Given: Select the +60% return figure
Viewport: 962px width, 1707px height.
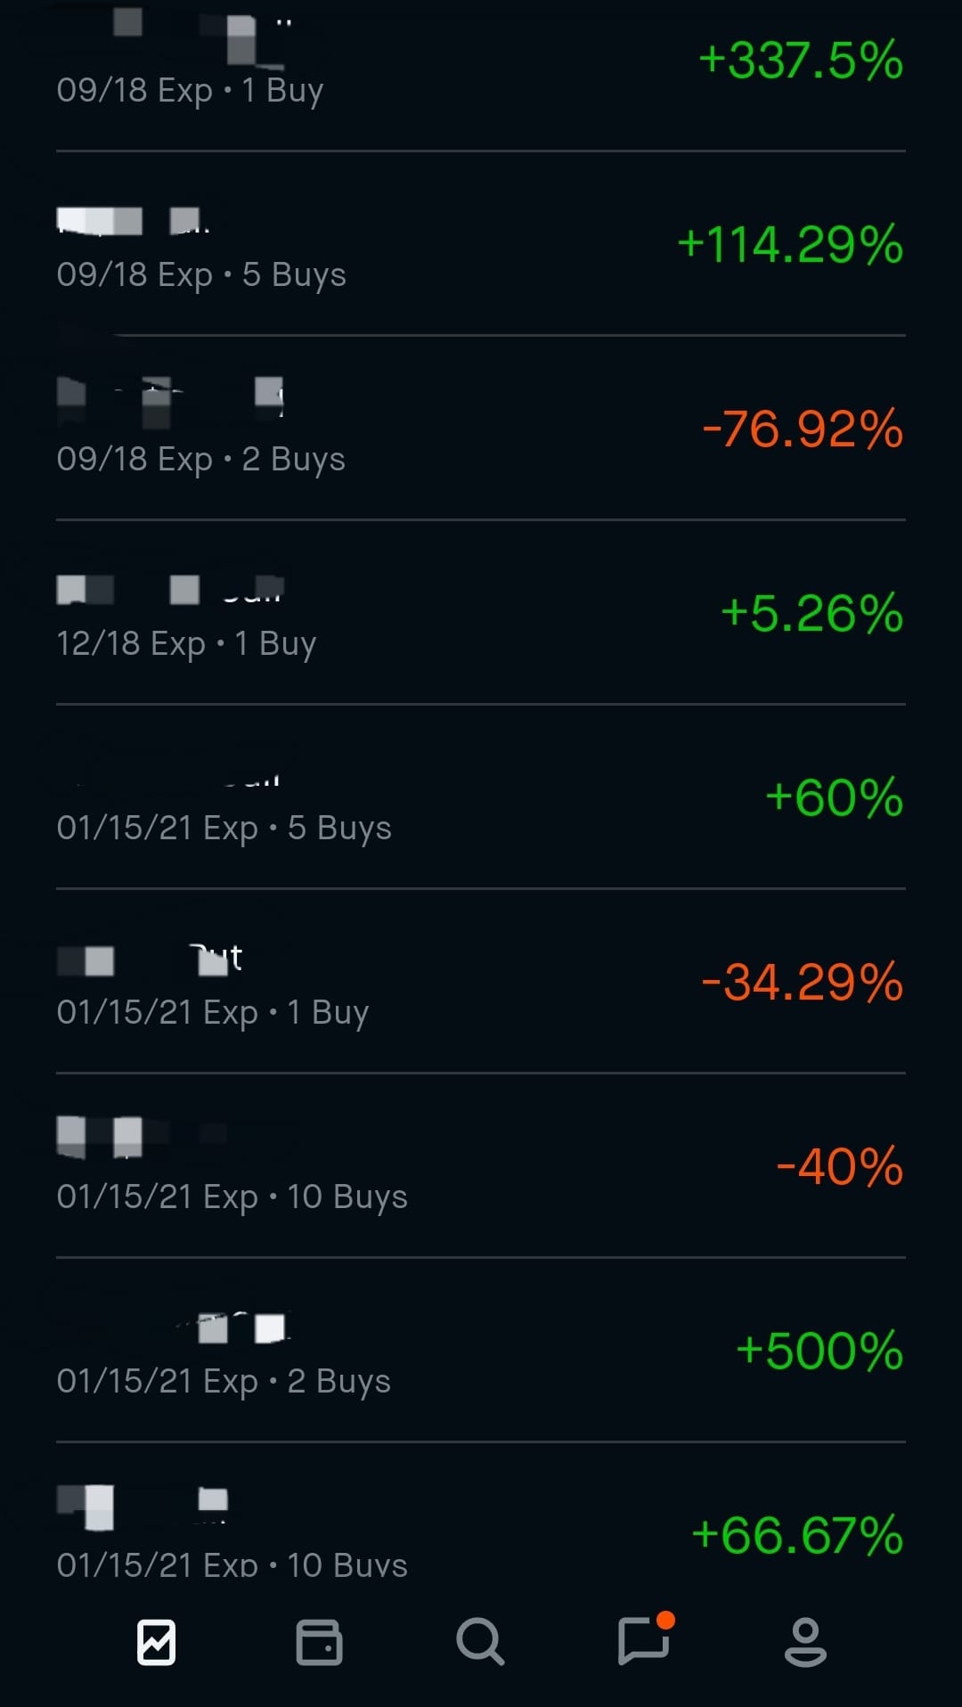Looking at the screenshot, I should pos(834,797).
